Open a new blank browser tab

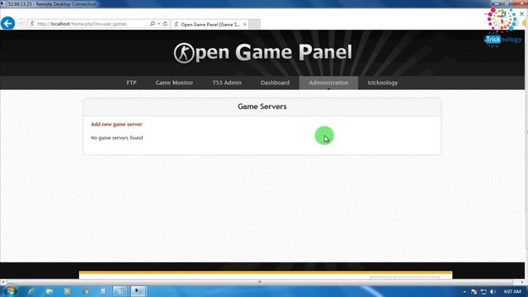coord(255,24)
